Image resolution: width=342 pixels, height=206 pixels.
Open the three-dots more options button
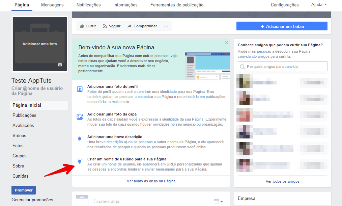166,26
